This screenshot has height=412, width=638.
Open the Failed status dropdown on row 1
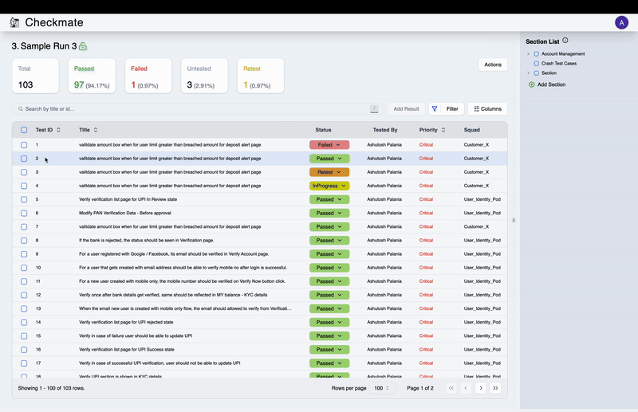pos(329,145)
